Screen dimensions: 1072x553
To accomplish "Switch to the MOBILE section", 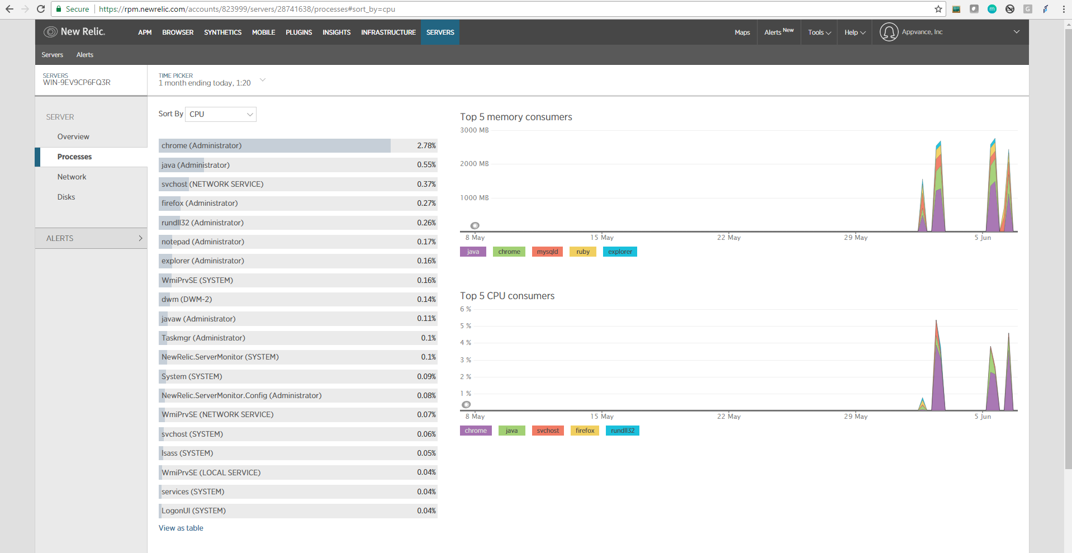I will (263, 32).
